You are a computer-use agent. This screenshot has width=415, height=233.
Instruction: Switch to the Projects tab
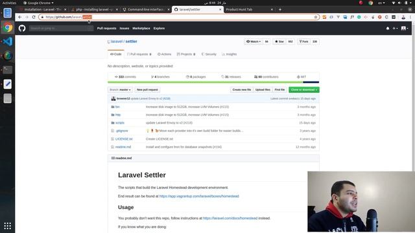tap(186, 54)
